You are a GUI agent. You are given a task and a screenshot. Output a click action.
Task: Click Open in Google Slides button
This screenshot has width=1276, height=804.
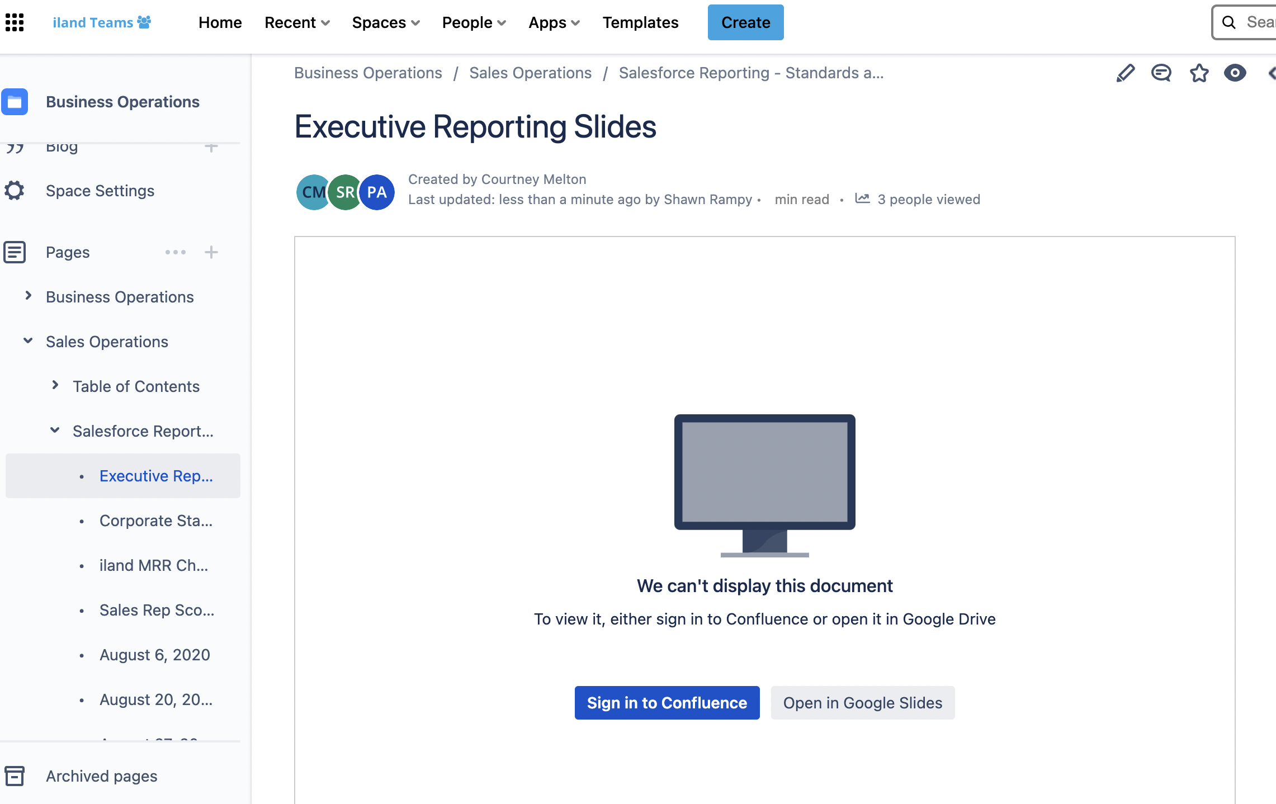[863, 703]
